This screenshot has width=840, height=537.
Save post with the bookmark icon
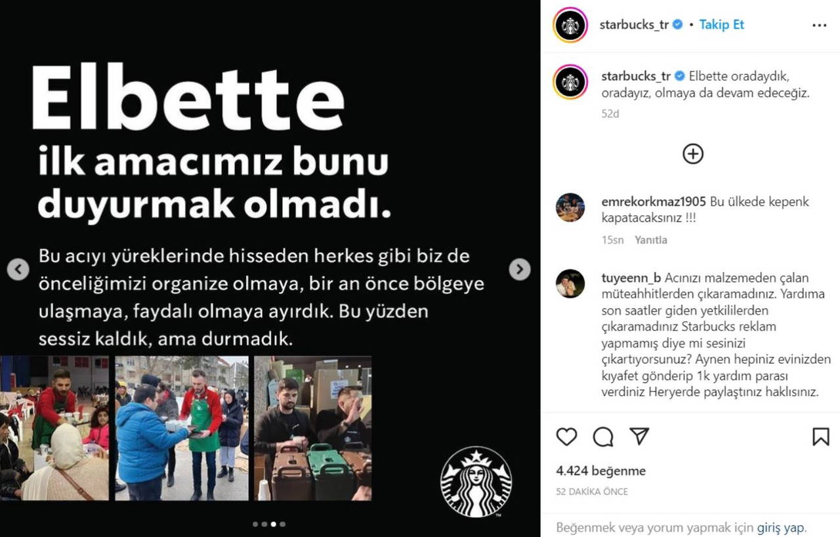(x=820, y=437)
